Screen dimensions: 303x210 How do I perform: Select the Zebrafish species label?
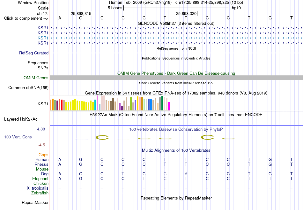click(x=40, y=193)
